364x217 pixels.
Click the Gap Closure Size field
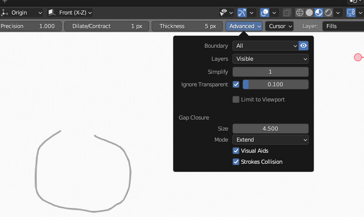click(x=271, y=129)
